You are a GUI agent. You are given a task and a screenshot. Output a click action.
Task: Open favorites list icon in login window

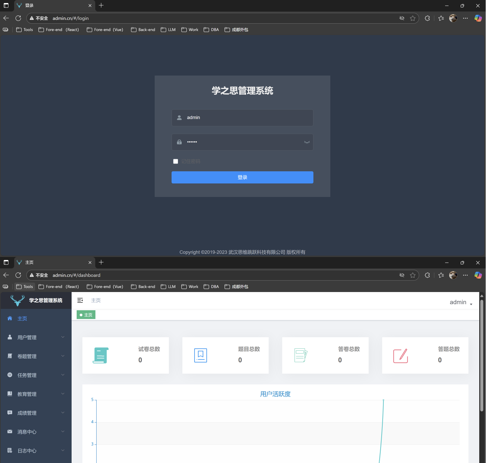click(x=441, y=18)
